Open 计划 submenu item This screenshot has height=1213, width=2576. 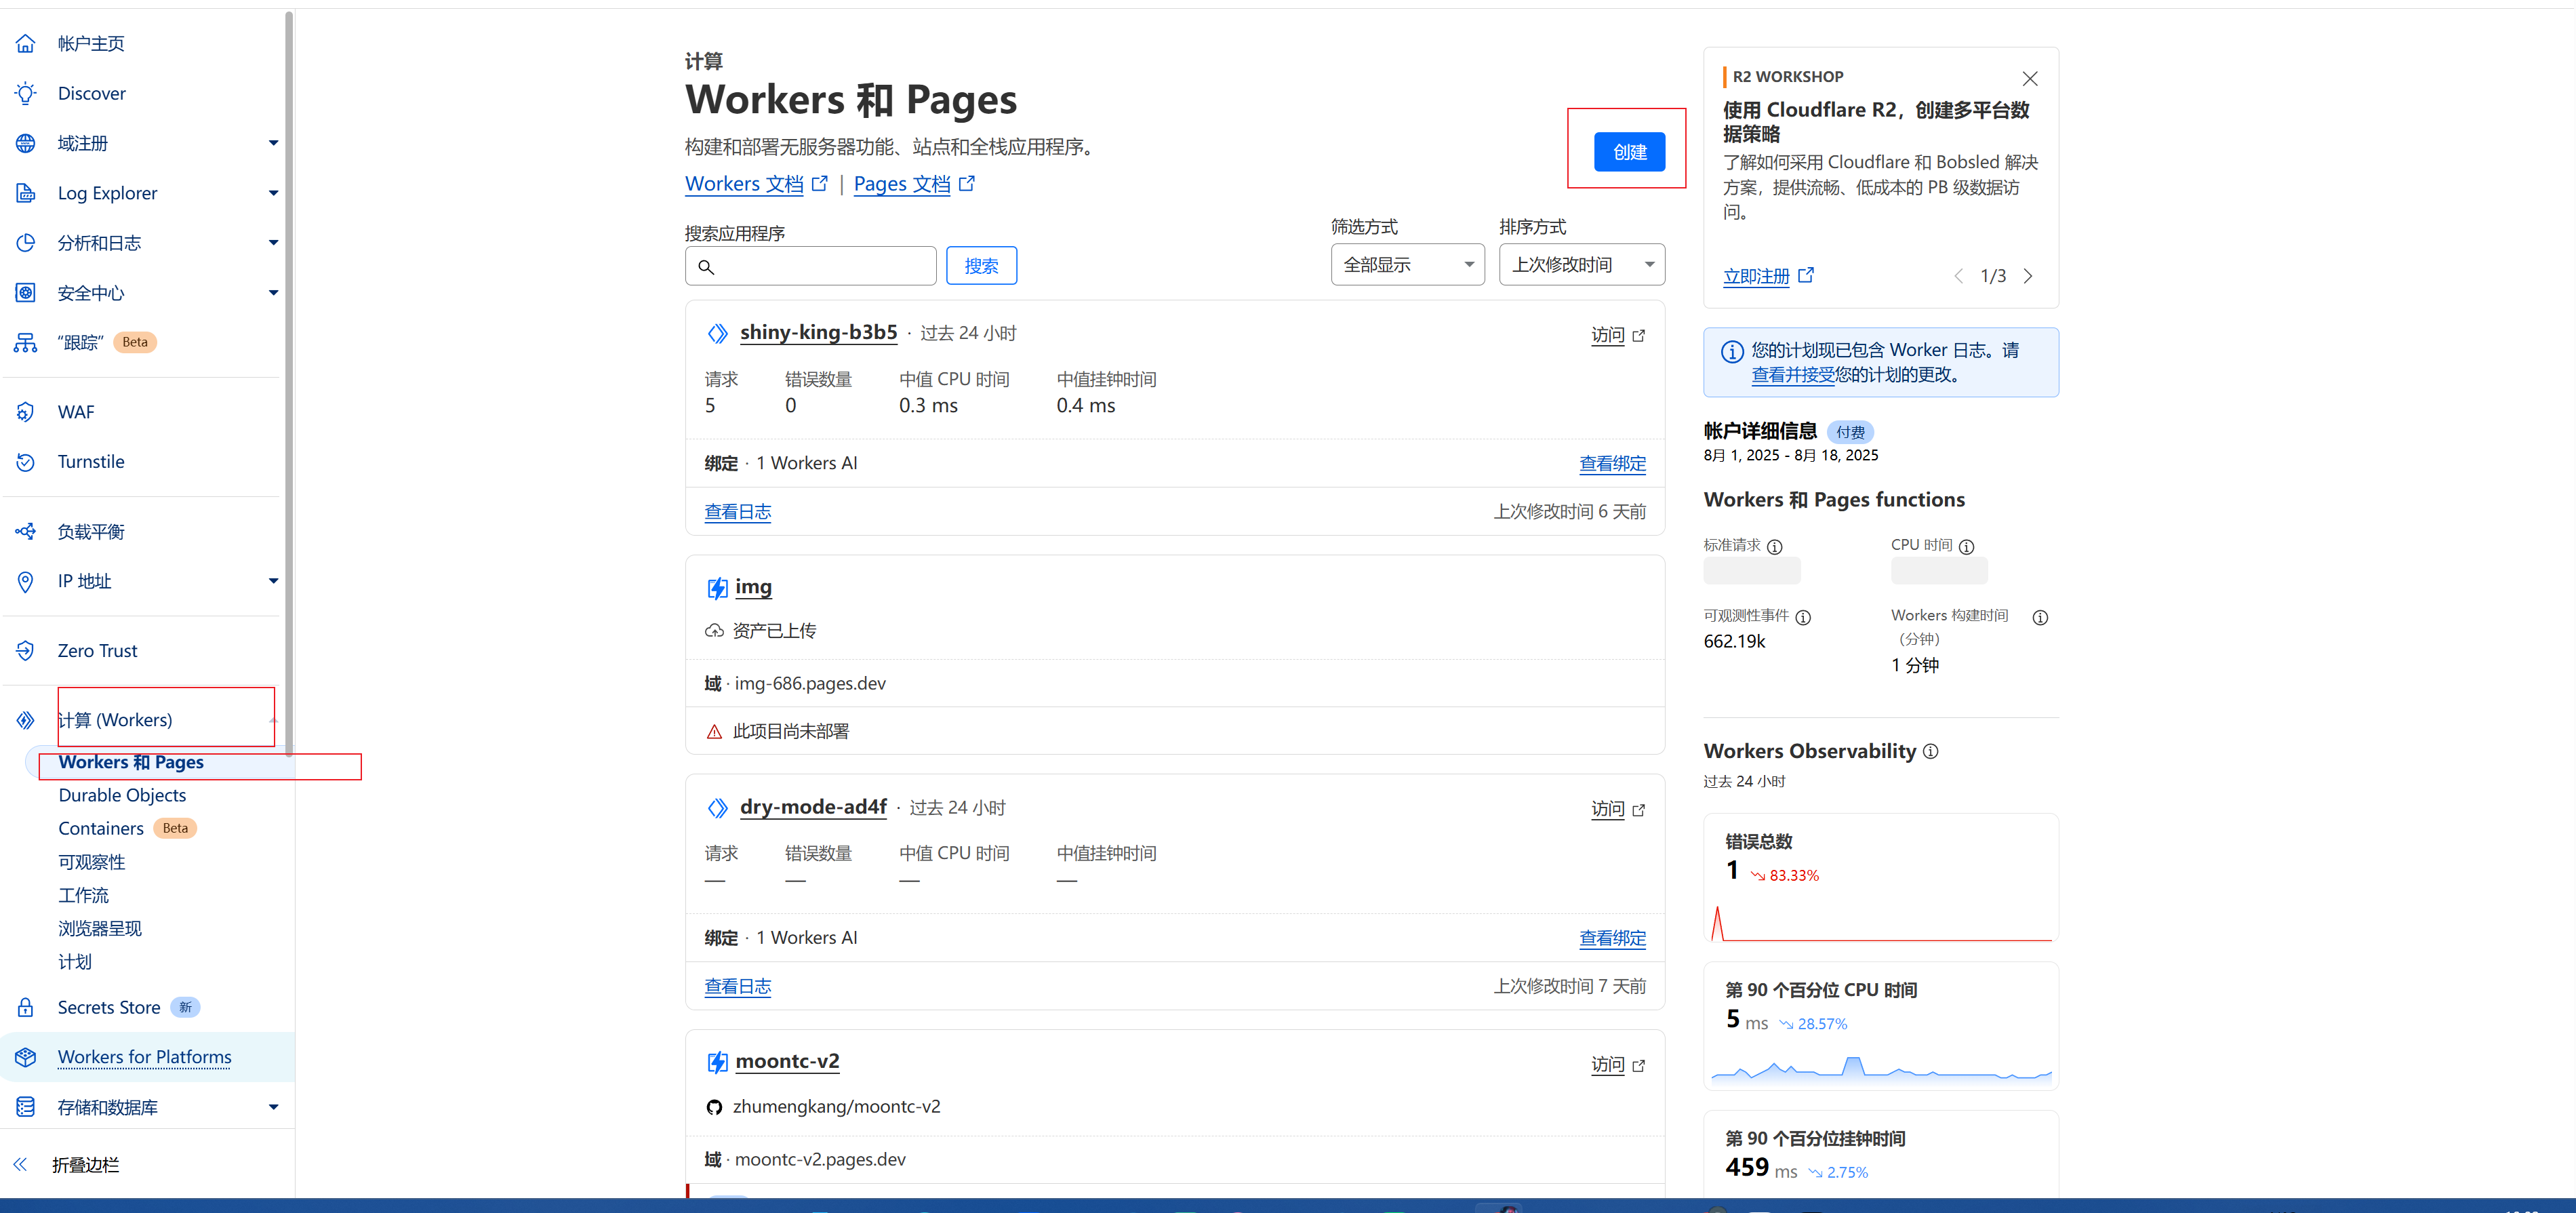pyautogui.click(x=75, y=961)
